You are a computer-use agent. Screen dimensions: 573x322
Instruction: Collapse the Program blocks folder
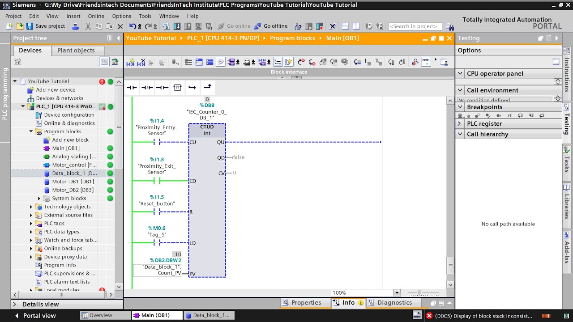click(x=31, y=131)
